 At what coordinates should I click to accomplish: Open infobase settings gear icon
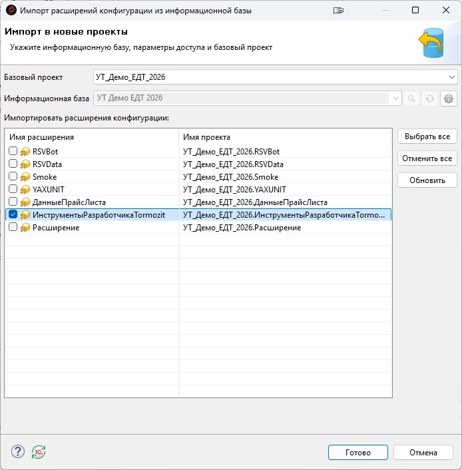click(449, 99)
